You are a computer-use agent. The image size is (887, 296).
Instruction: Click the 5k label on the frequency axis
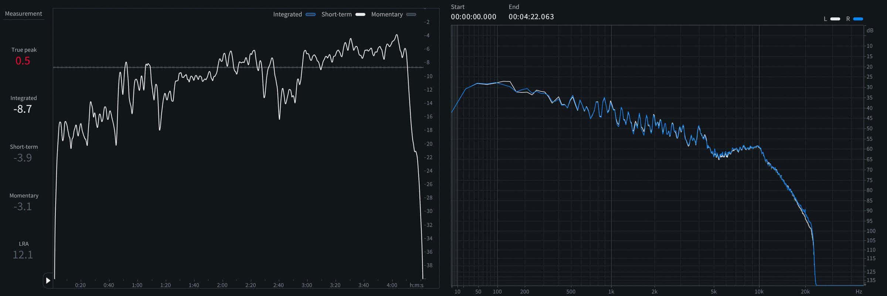click(713, 292)
